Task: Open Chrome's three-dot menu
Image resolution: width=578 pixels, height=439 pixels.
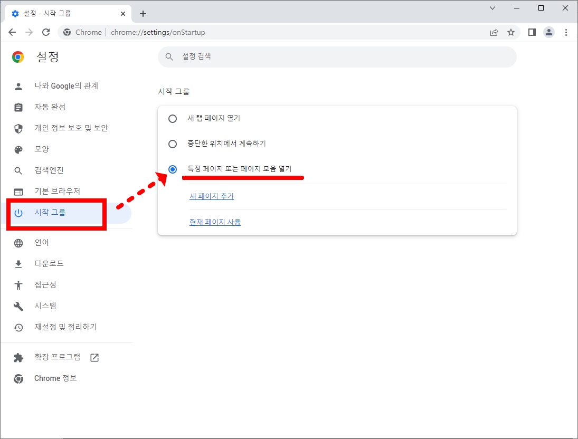Action: [x=566, y=32]
